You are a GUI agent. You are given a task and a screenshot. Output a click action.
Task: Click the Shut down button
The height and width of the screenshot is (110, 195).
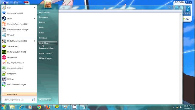click(43, 100)
